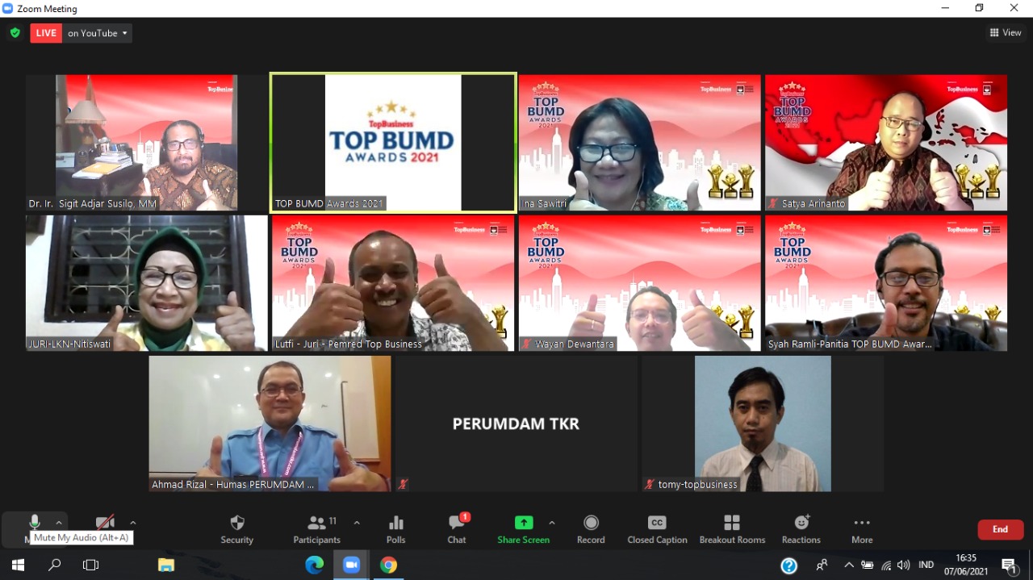Open the Reactions picker

coord(801,528)
